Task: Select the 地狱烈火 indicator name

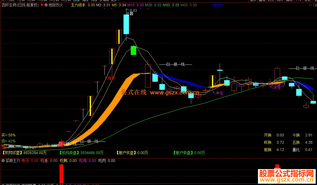Action: 56,5
